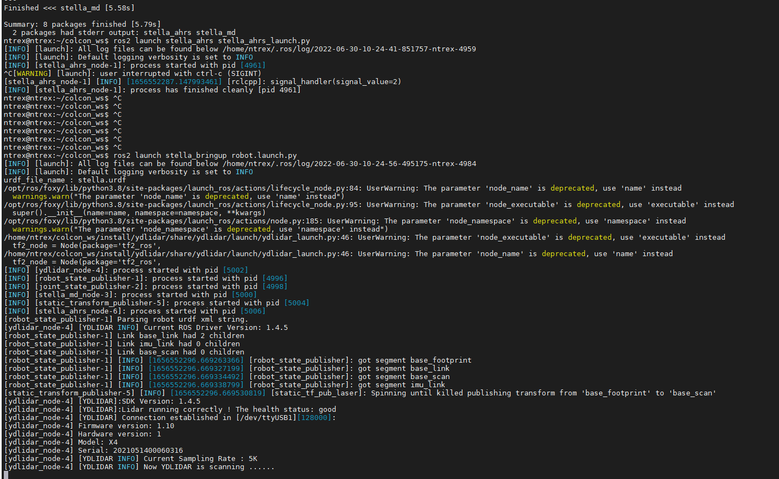Click the SIGINT user interrupted warning line
The width and height of the screenshot is (779, 479).
(126, 73)
